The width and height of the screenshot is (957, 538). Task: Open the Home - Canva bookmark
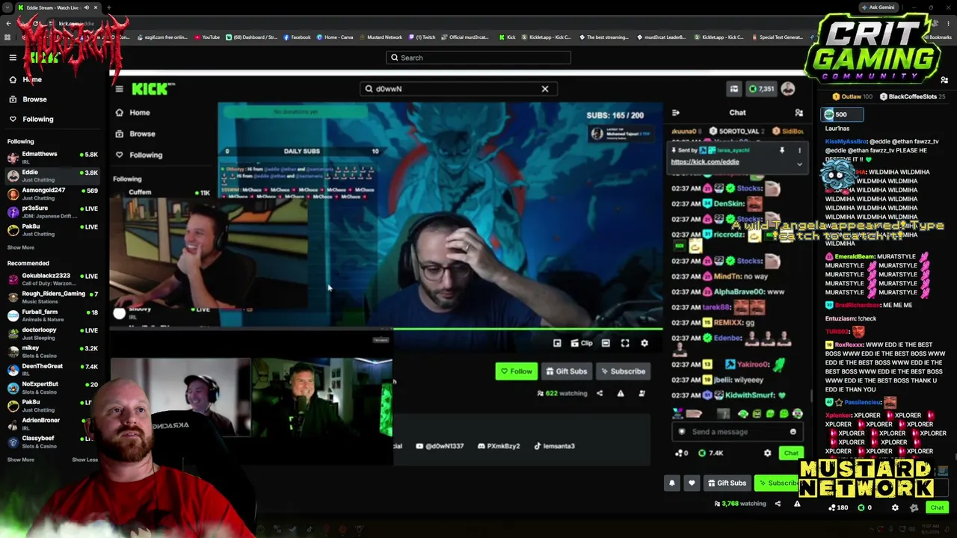coord(334,37)
